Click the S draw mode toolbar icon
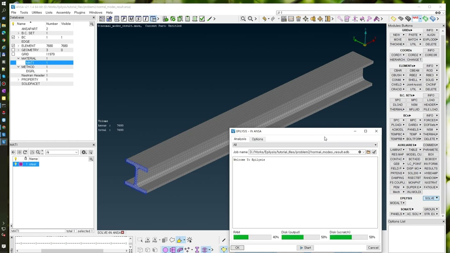This screenshot has height=253, width=450. click(139, 19)
